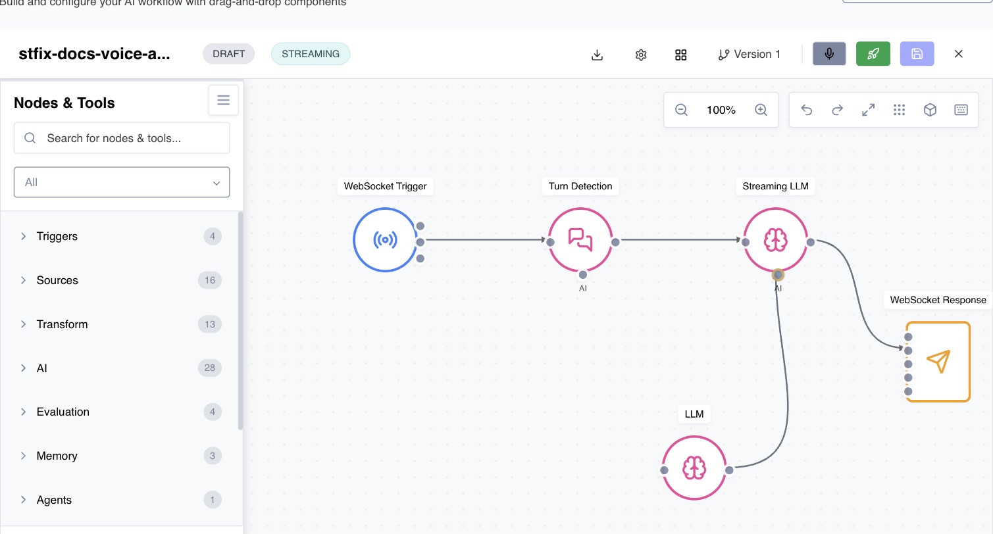Expand the Transform category
The image size is (993, 534).
(122, 324)
